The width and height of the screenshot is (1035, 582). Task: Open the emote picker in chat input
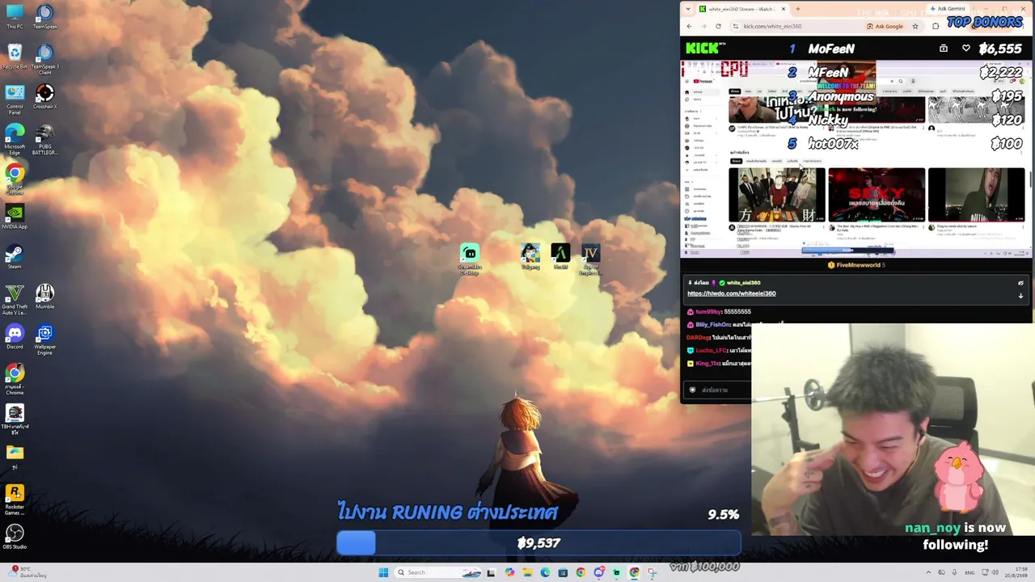click(692, 390)
